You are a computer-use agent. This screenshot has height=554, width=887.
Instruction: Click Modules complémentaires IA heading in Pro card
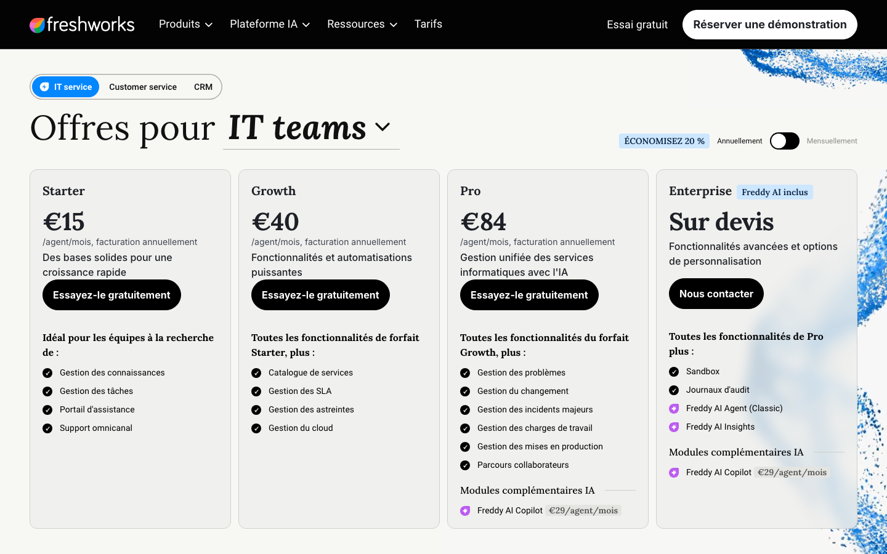click(x=527, y=490)
